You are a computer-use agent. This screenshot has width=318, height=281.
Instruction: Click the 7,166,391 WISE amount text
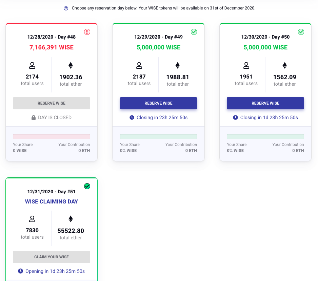point(51,47)
